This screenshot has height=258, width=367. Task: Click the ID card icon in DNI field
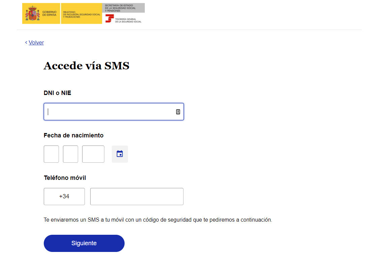pos(178,112)
